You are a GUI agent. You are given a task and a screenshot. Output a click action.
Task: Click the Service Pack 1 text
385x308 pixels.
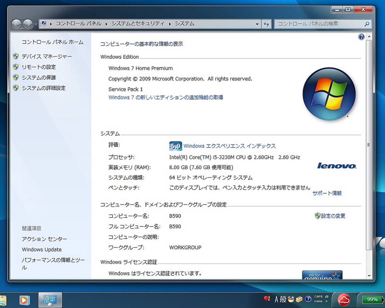click(125, 89)
